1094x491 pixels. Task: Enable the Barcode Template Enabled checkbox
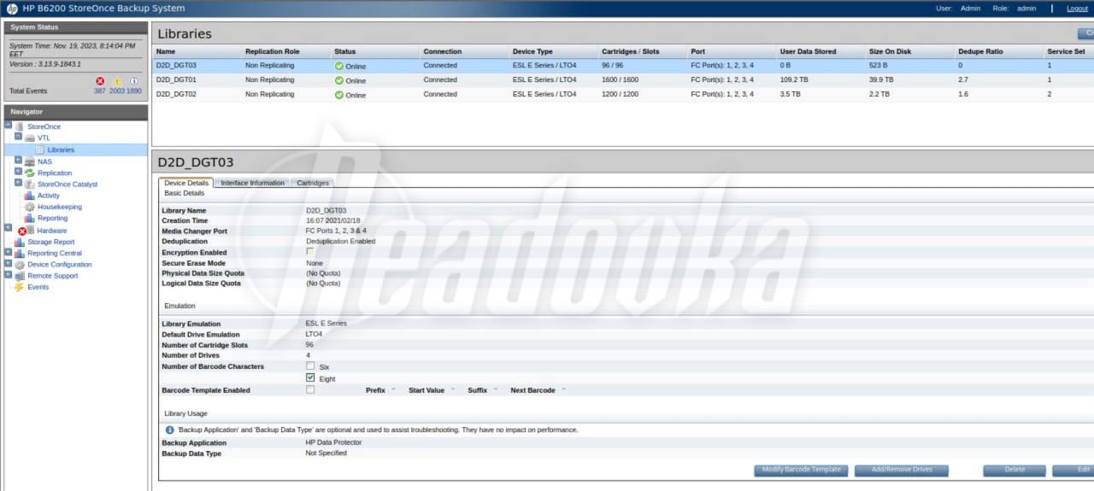click(310, 389)
